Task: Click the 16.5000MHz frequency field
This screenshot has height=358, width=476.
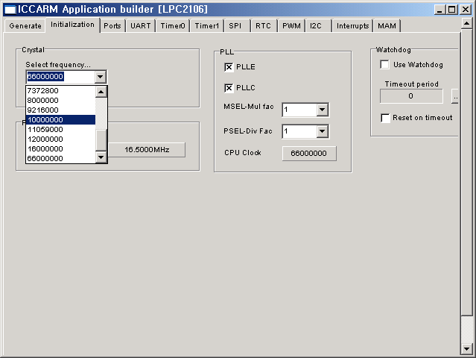Action: tap(147, 150)
